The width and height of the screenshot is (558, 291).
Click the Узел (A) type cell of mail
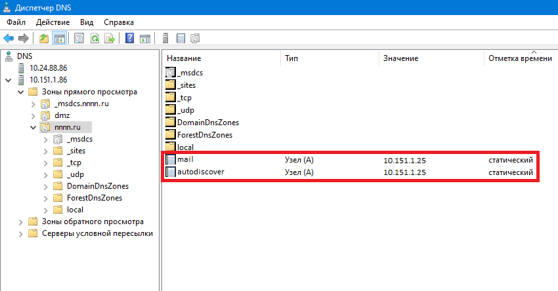299,160
